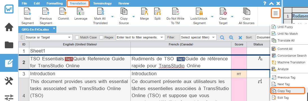The height and width of the screenshot is (101, 308).
Task: Open the filter text dropdown arrow
Action: (161, 37)
